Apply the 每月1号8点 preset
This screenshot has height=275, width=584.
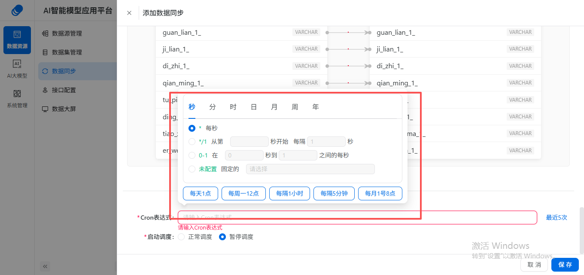click(380, 193)
